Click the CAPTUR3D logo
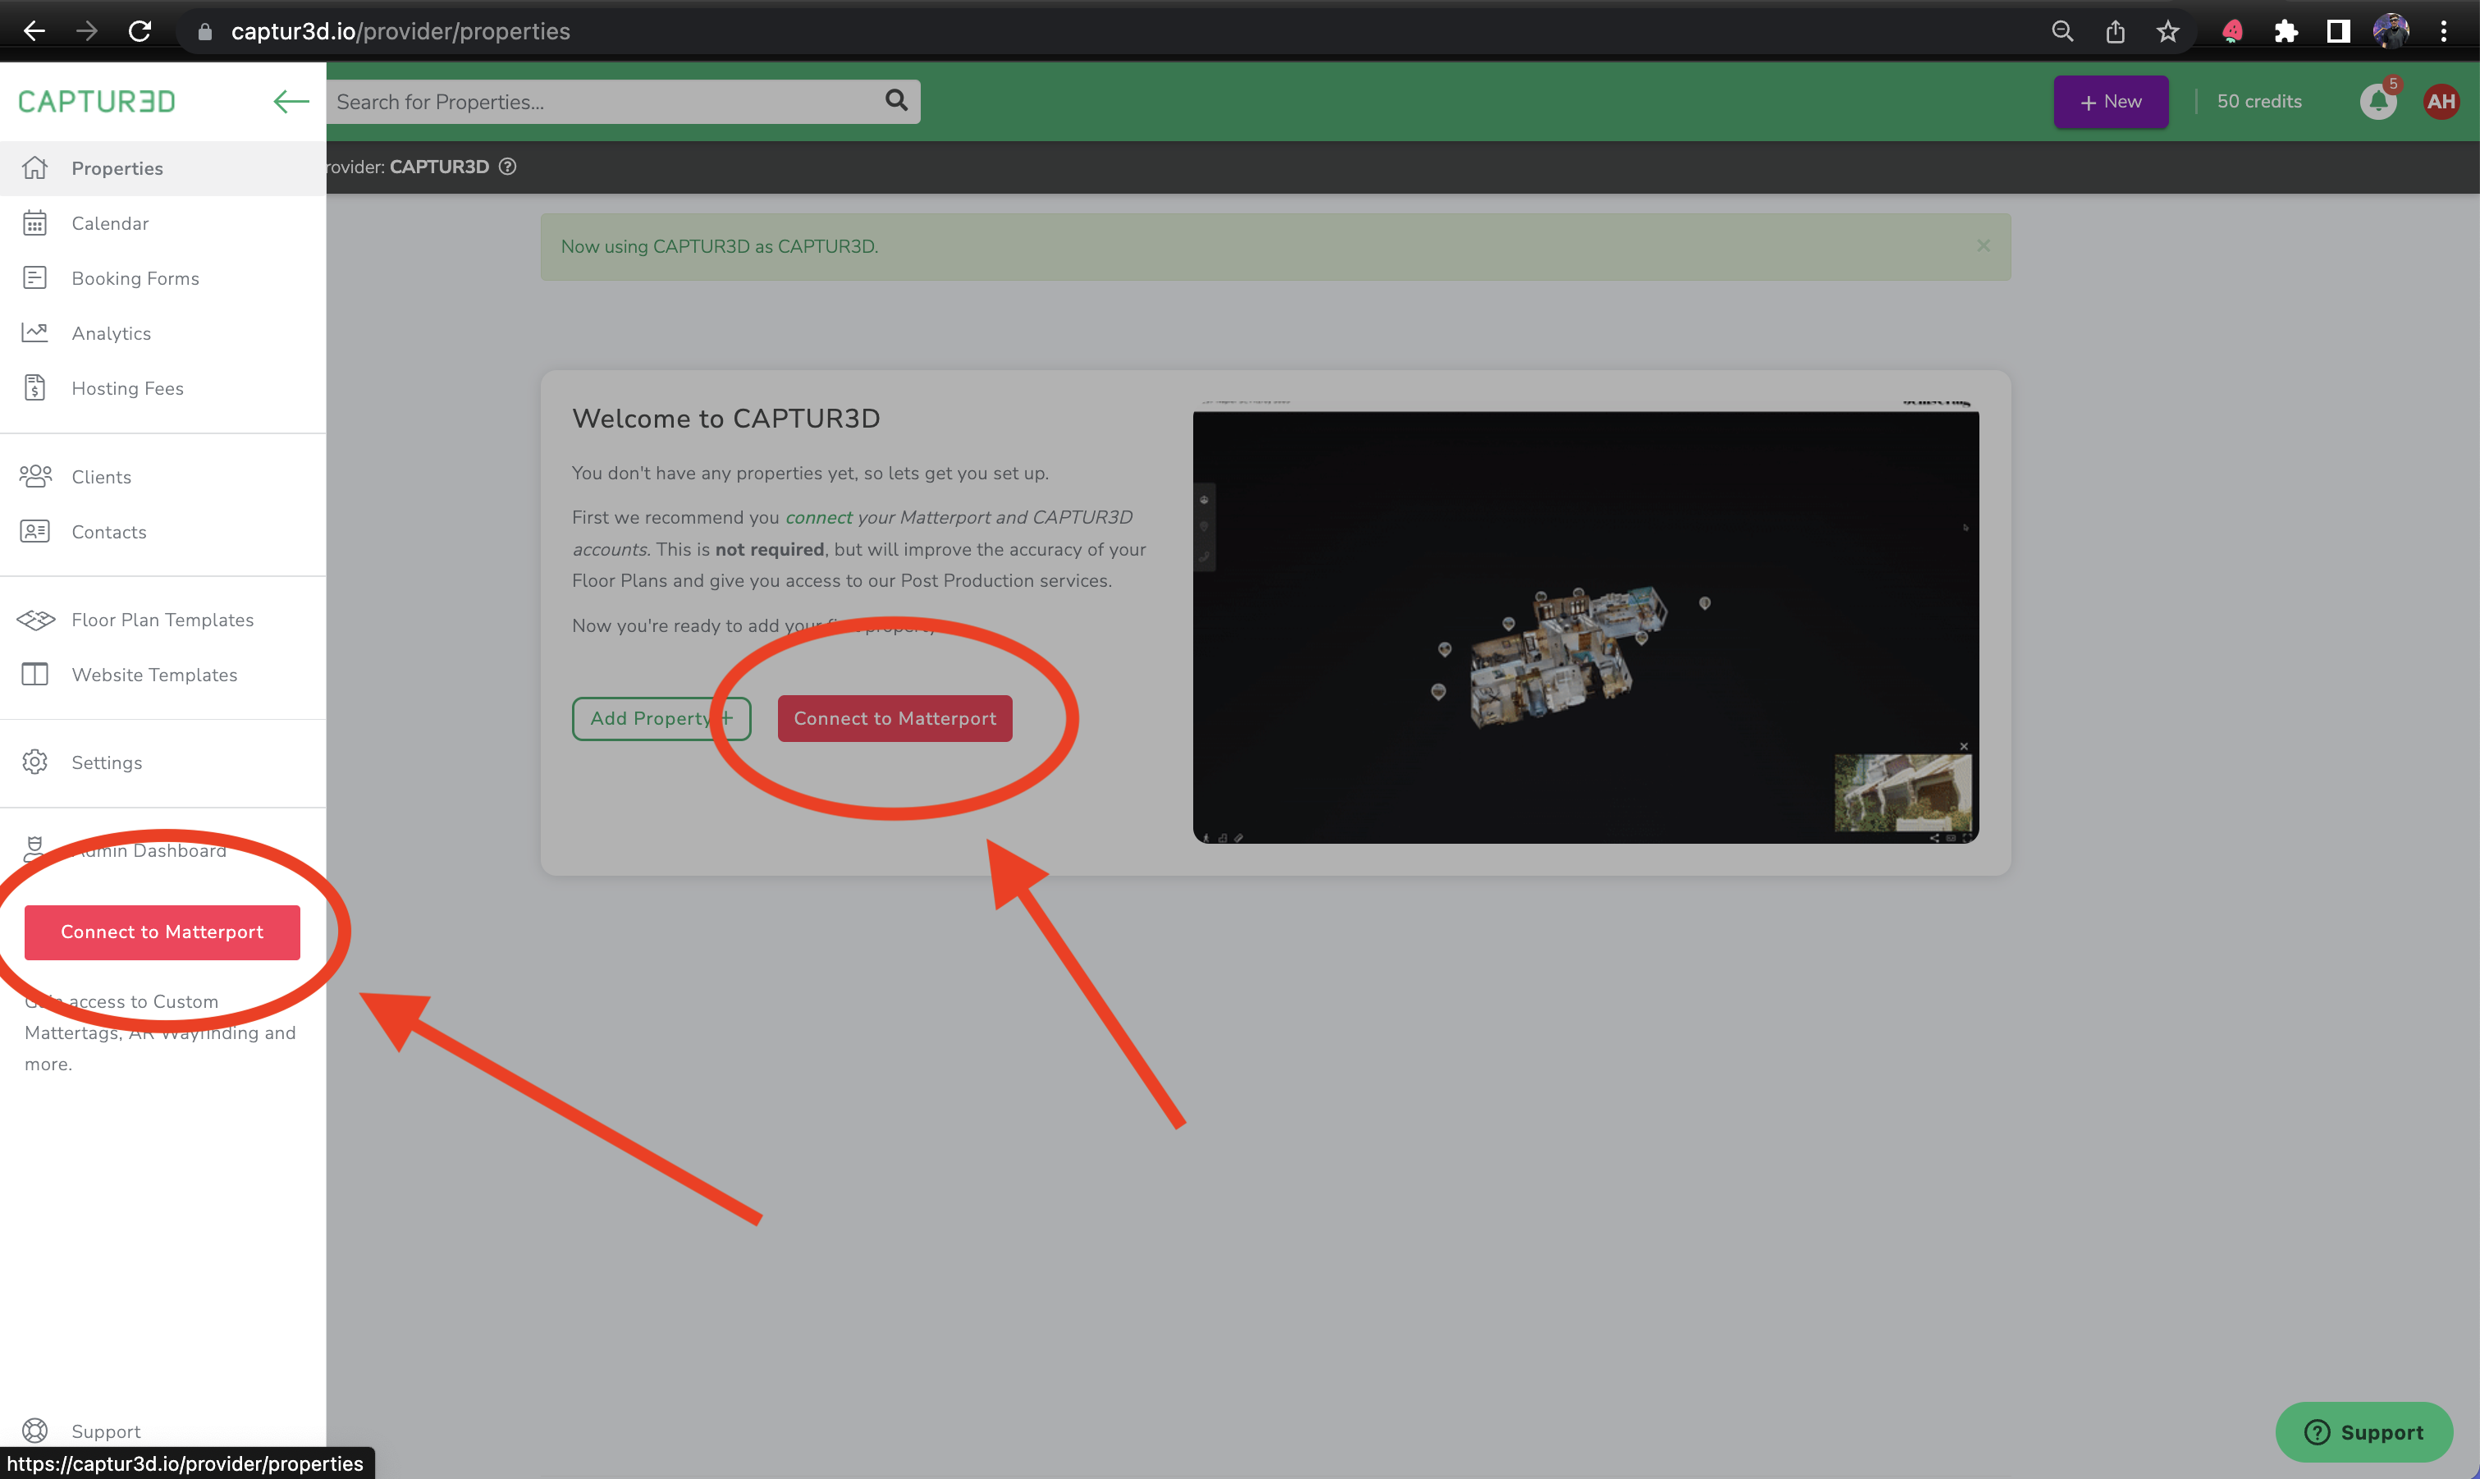 pos(97,102)
